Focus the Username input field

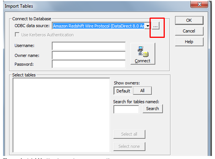click(89, 46)
